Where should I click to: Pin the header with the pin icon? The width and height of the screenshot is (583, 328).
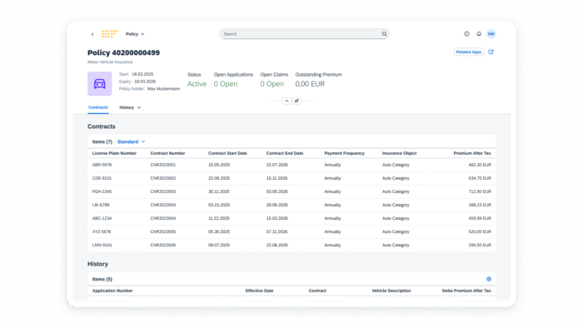point(296,101)
